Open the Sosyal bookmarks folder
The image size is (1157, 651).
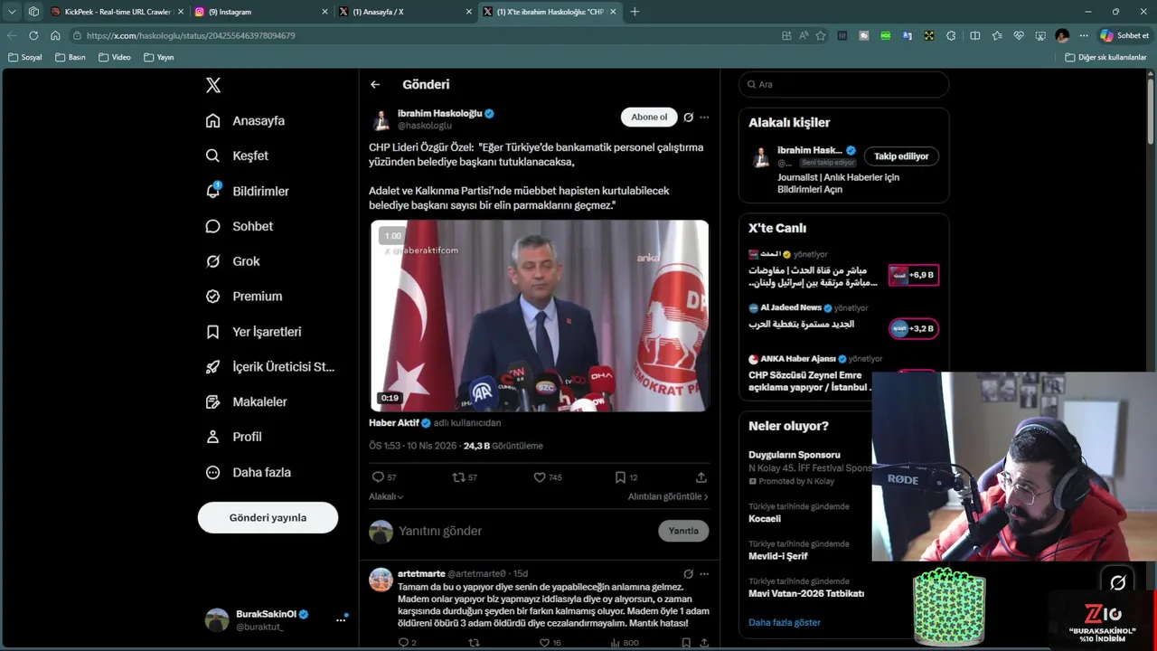tap(25, 57)
